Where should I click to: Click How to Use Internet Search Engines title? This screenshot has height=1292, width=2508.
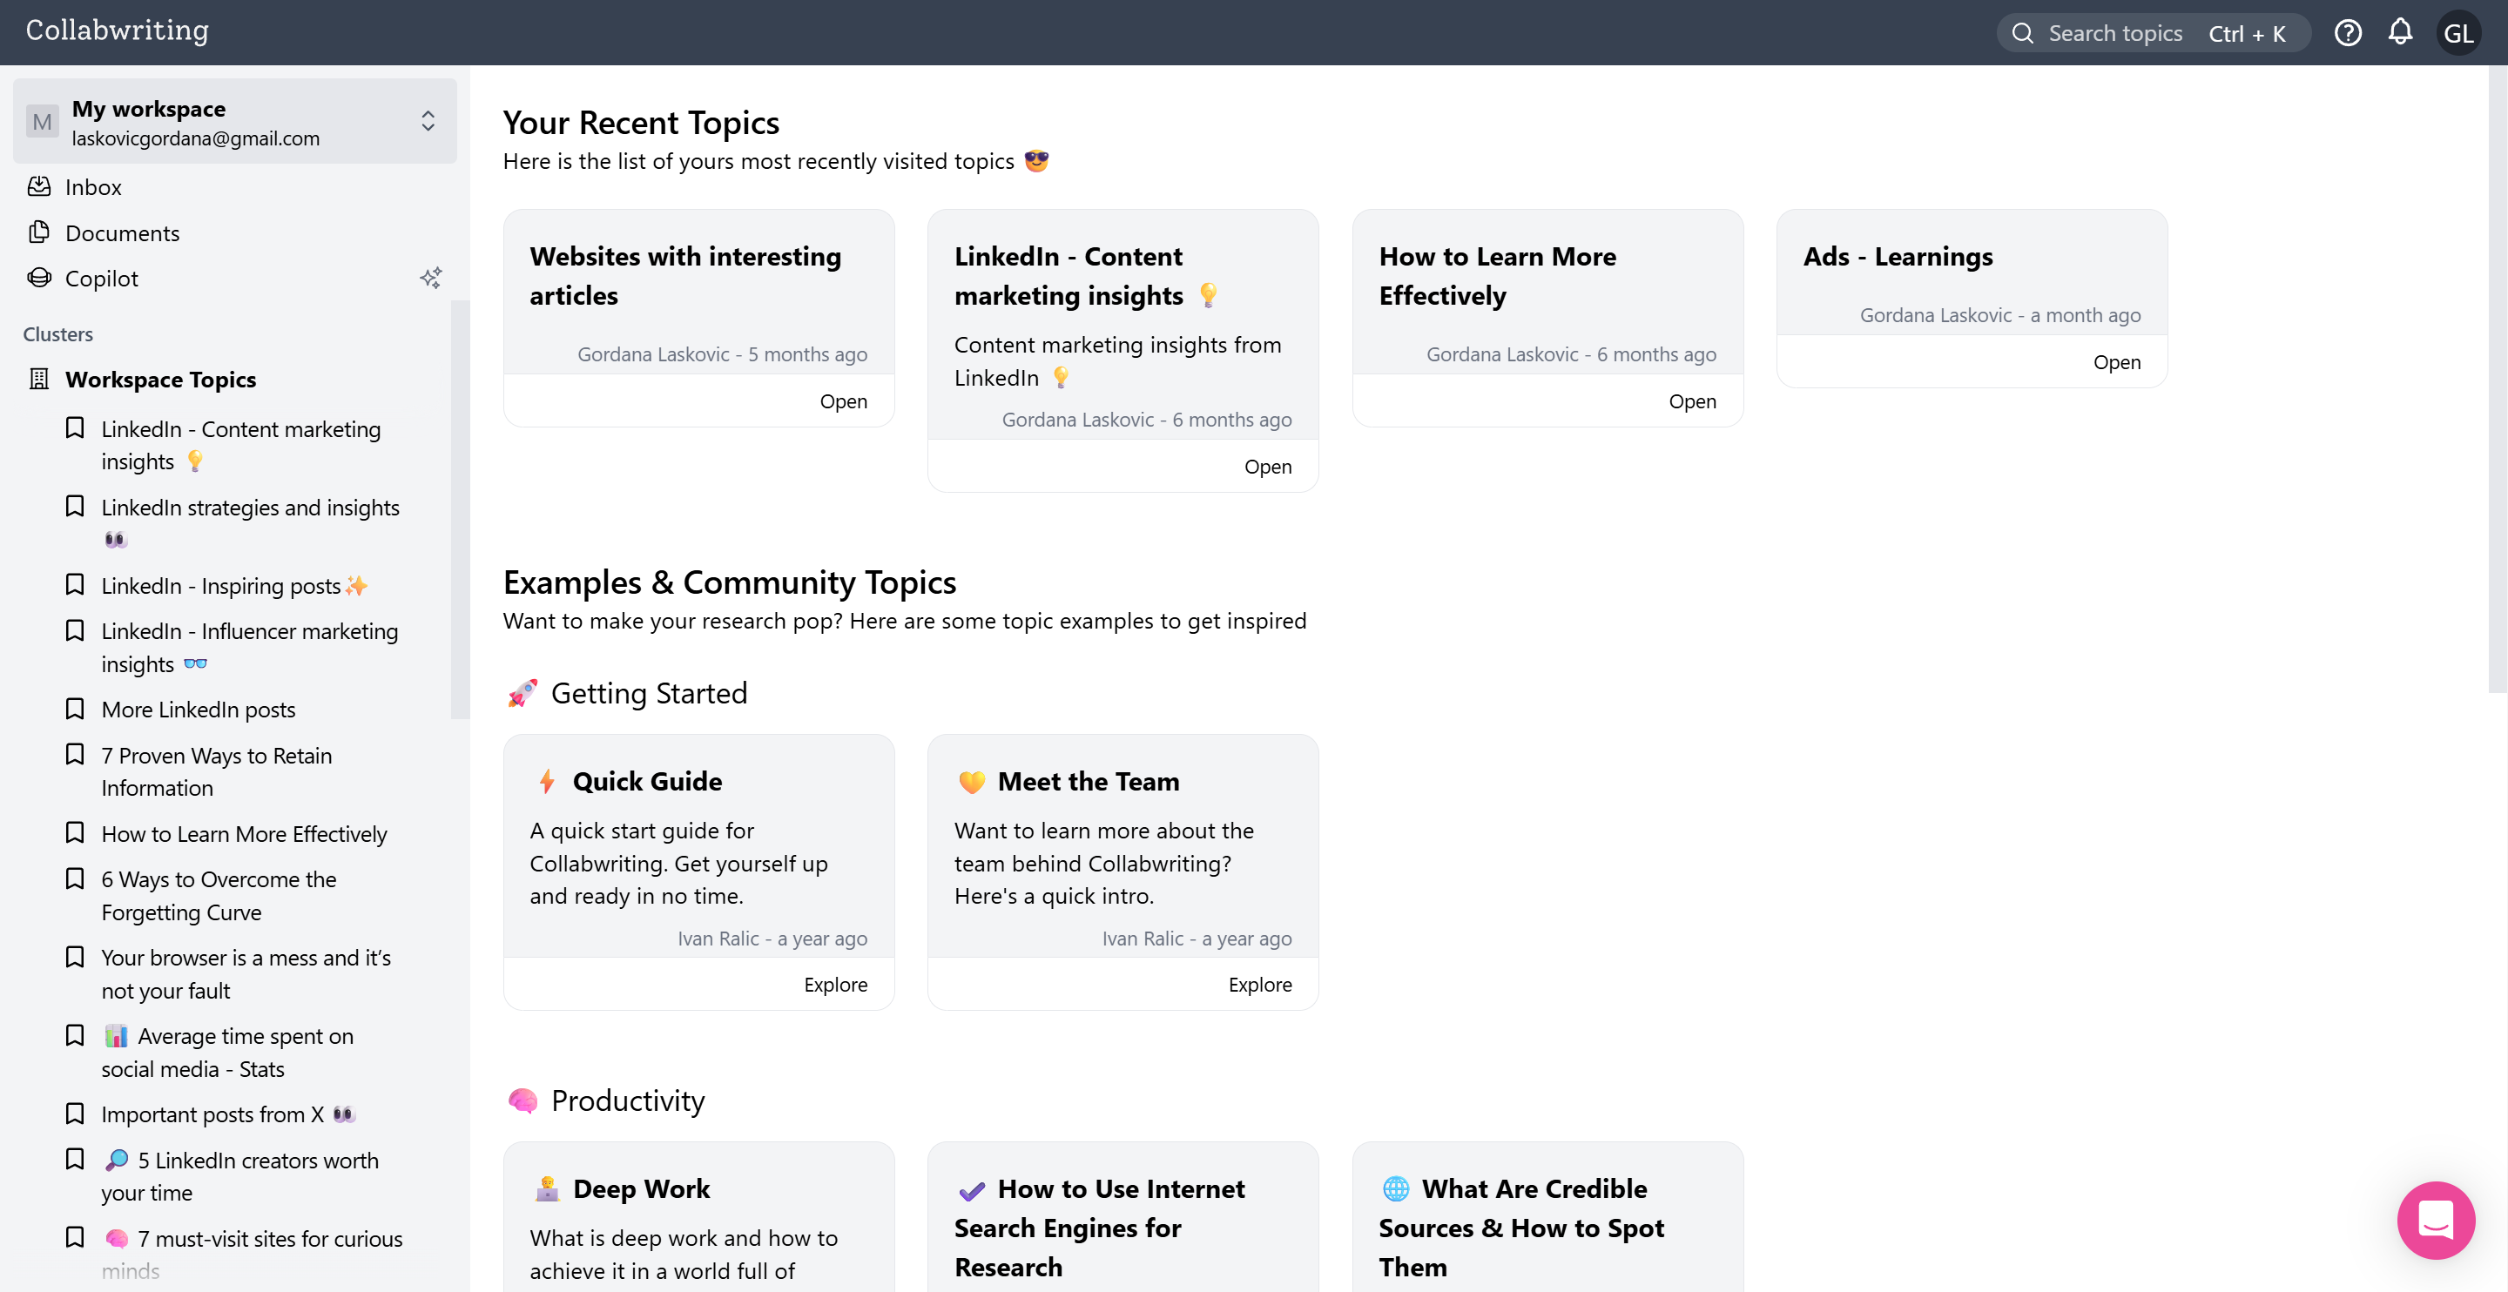click(1099, 1228)
